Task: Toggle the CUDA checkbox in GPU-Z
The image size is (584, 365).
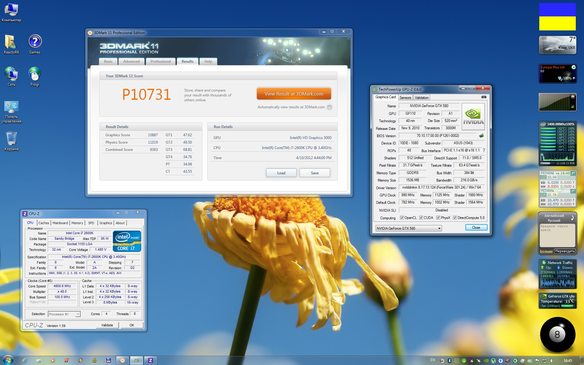Action: click(x=421, y=218)
